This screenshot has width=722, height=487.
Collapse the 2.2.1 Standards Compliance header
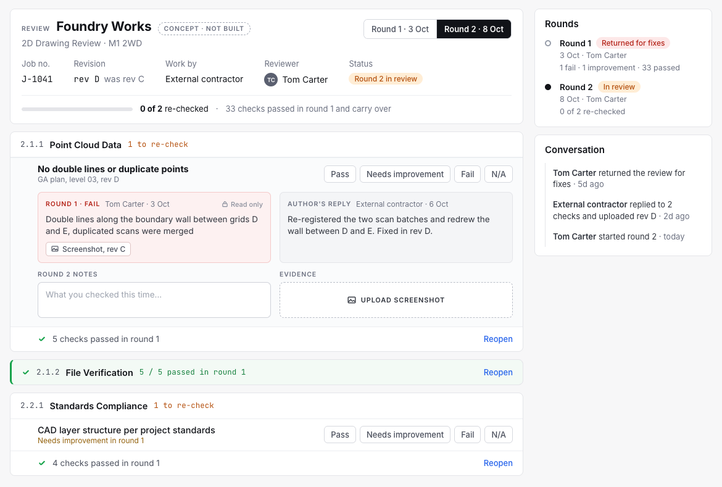[x=267, y=406]
